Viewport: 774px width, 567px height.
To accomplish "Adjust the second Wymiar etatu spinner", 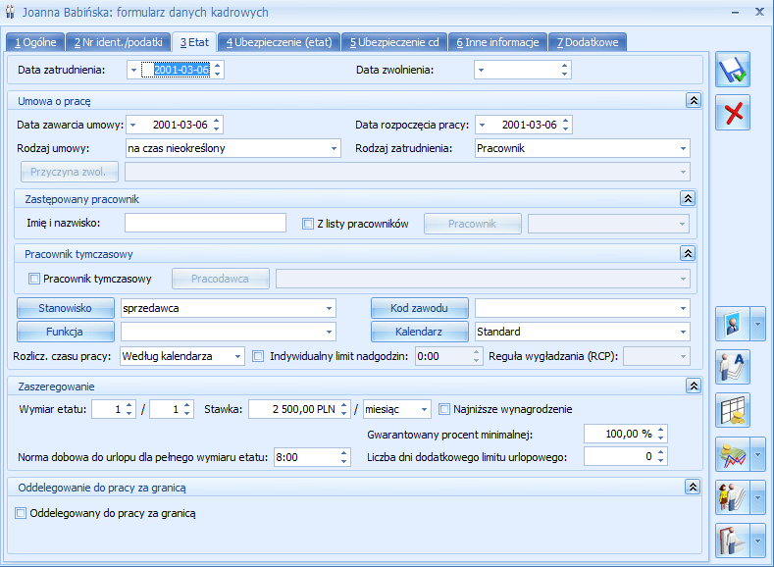I will tap(187, 409).
